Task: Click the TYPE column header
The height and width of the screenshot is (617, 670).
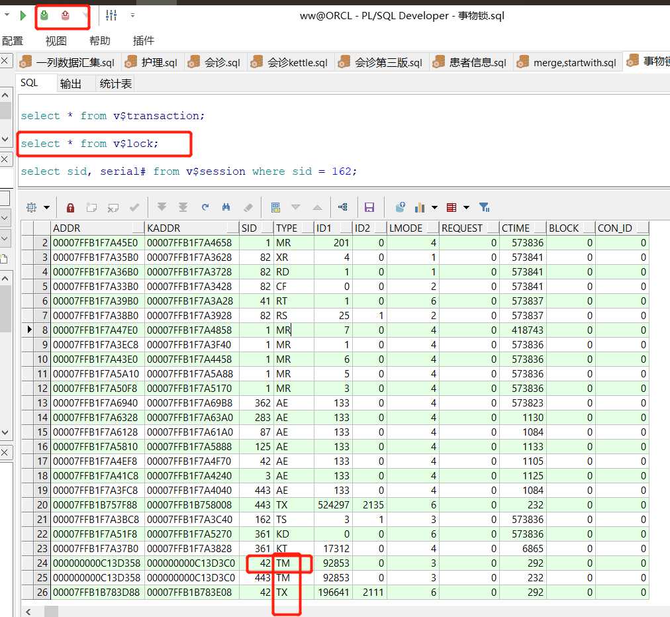Action: pos(293,228)
